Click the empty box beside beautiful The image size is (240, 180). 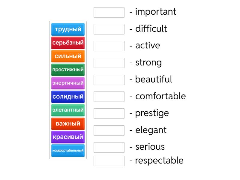tap(109, 80)
